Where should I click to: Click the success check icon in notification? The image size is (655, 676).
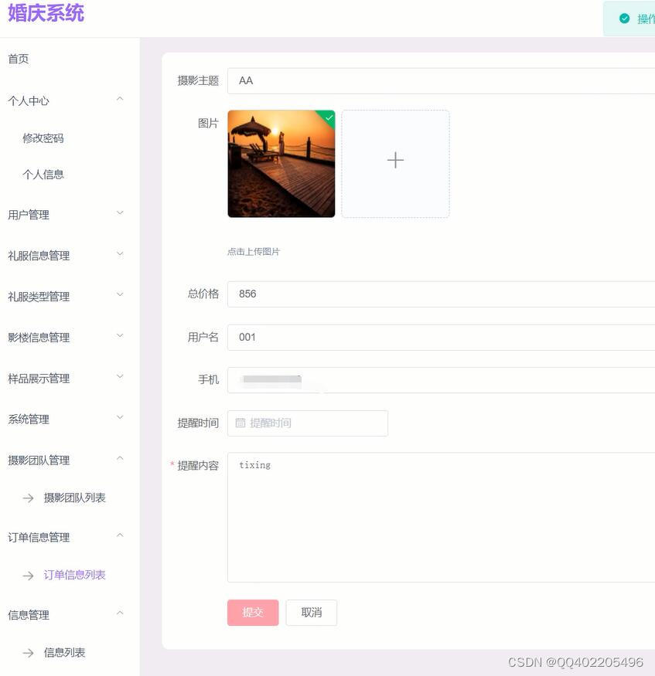click(624, 19)
